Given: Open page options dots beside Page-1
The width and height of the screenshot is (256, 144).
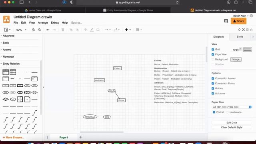Looking at the screenshot, I should tap(47, 138).
